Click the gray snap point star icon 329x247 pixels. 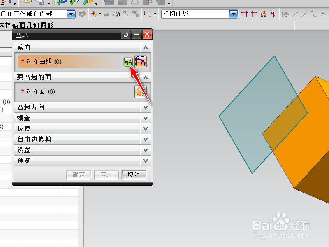[285, 14]
